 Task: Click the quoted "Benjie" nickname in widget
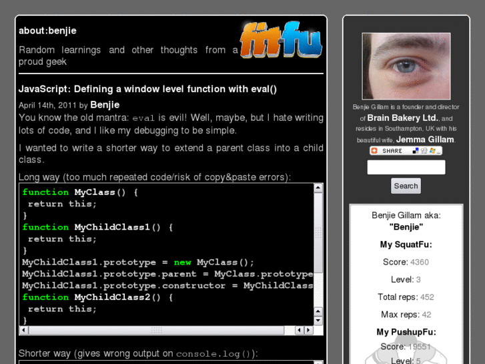406,227
